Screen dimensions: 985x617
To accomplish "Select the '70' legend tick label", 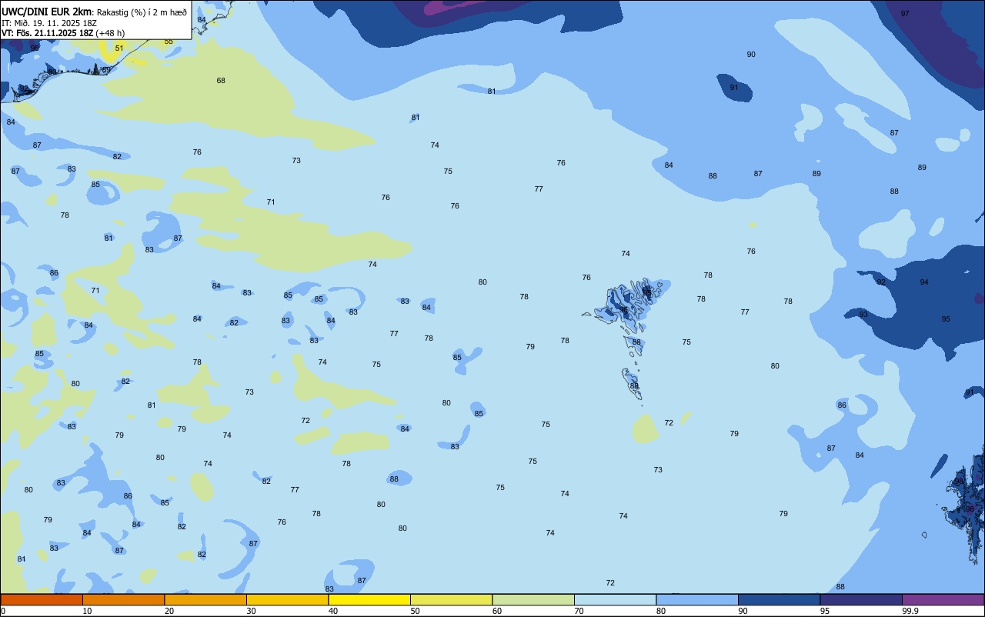I will [x=579, y=611].
